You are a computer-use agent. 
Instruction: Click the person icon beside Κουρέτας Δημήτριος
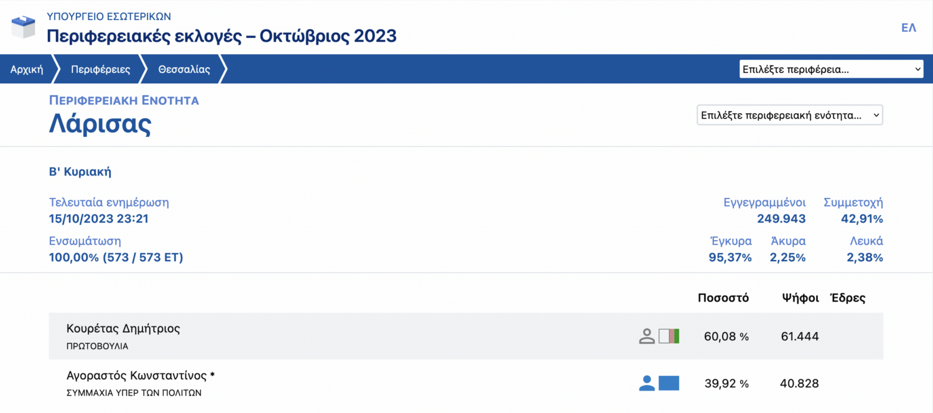[647, 336]
